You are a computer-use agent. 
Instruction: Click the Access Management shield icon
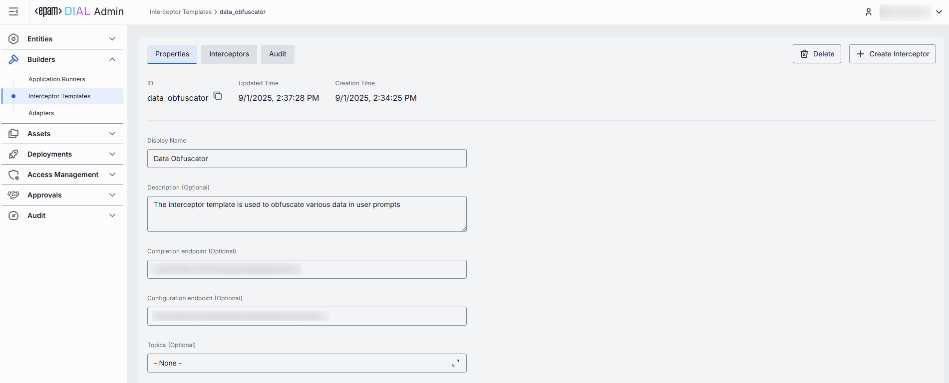tap(13, 175)
